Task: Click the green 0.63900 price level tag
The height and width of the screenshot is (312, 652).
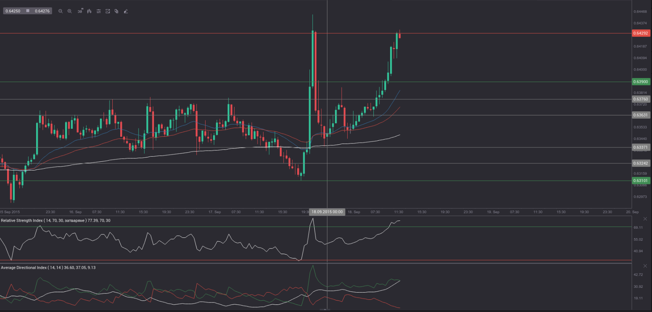Action: point(640,82)
